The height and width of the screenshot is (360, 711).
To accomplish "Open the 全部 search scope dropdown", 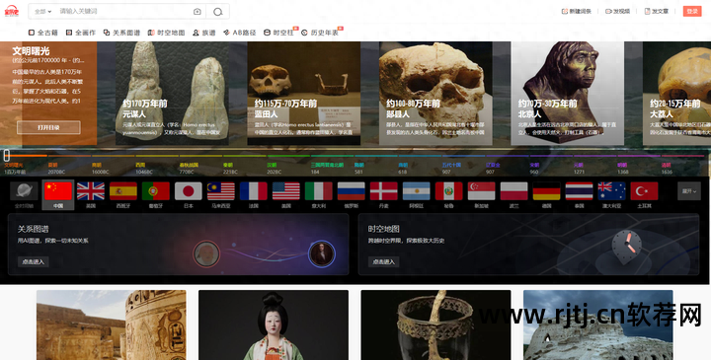I will [43, 11].
